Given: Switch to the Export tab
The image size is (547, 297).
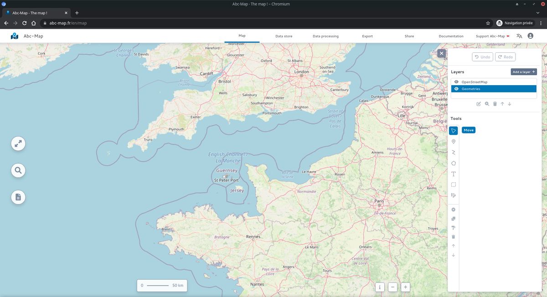Looking at the screenshot, I should 367,36.
